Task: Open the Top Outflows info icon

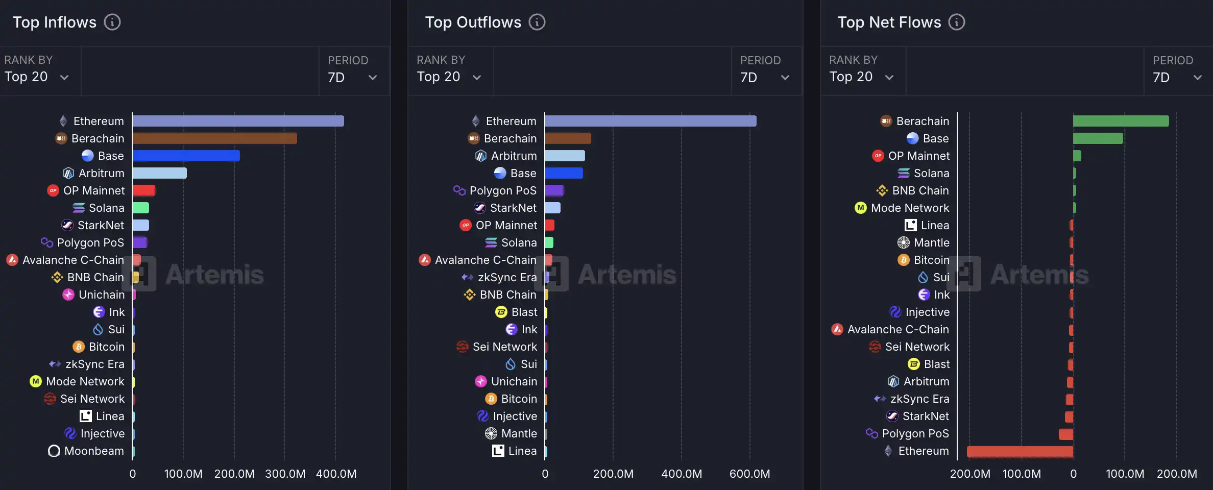Action: tap(537, 22)
